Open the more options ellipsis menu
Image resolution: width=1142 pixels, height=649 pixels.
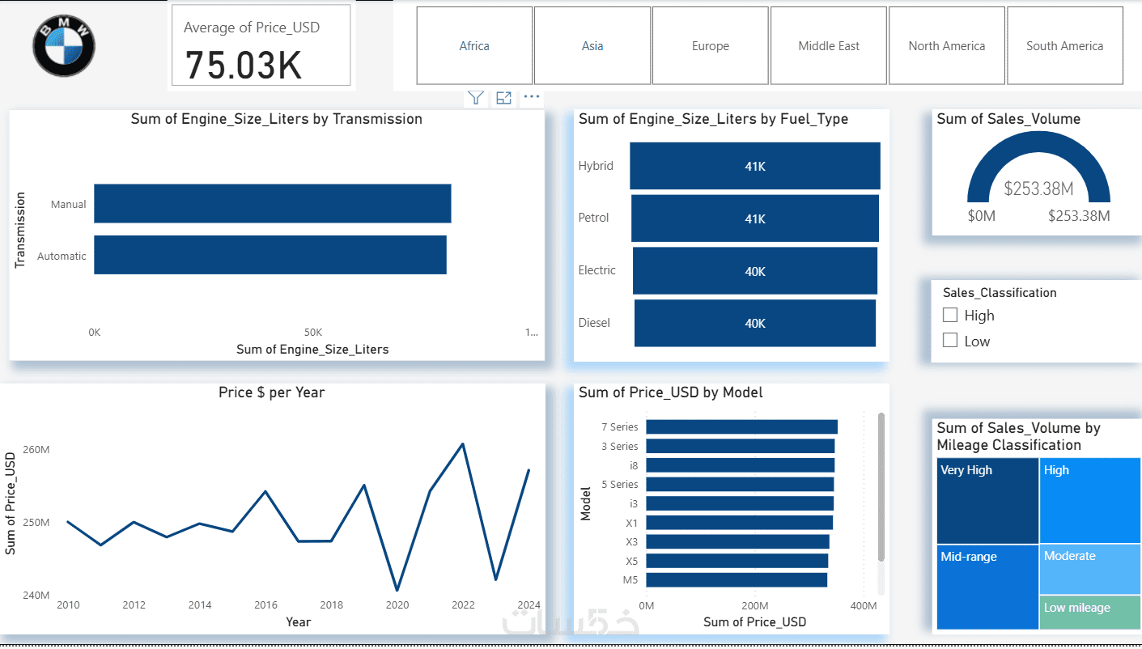[531, 97]
